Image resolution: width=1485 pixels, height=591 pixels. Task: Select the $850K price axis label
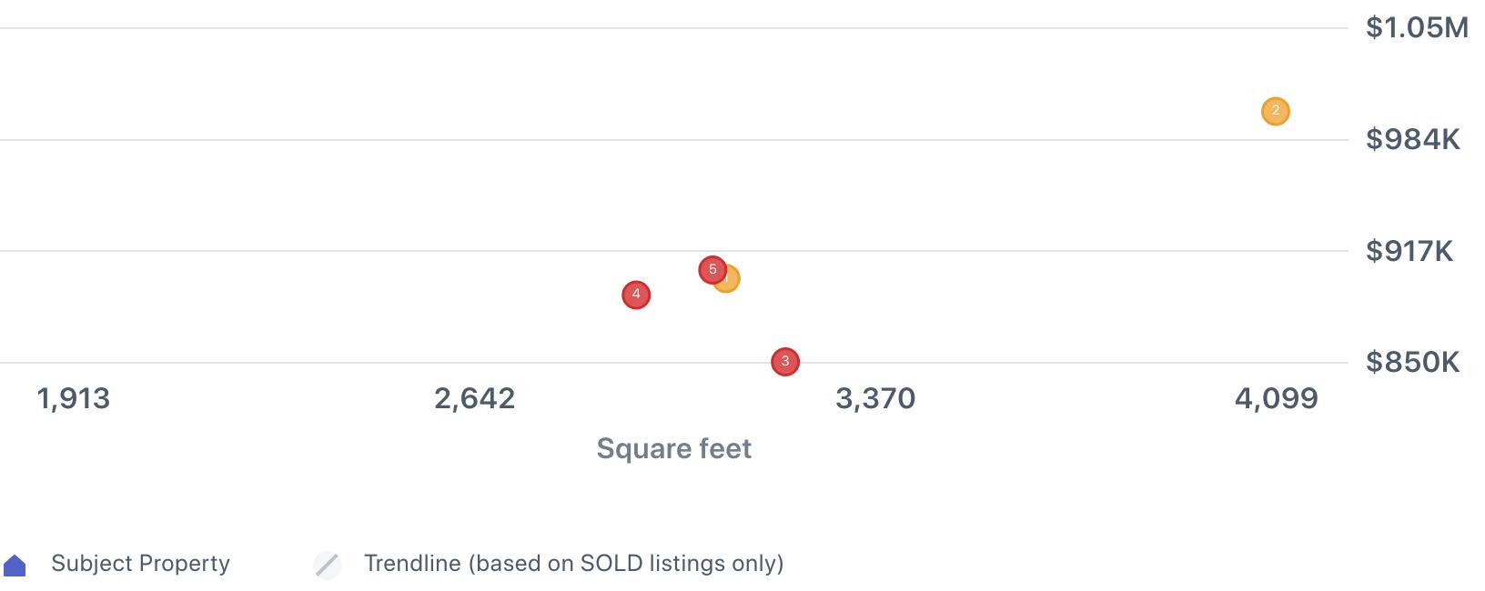click(x=1412, y=363)
